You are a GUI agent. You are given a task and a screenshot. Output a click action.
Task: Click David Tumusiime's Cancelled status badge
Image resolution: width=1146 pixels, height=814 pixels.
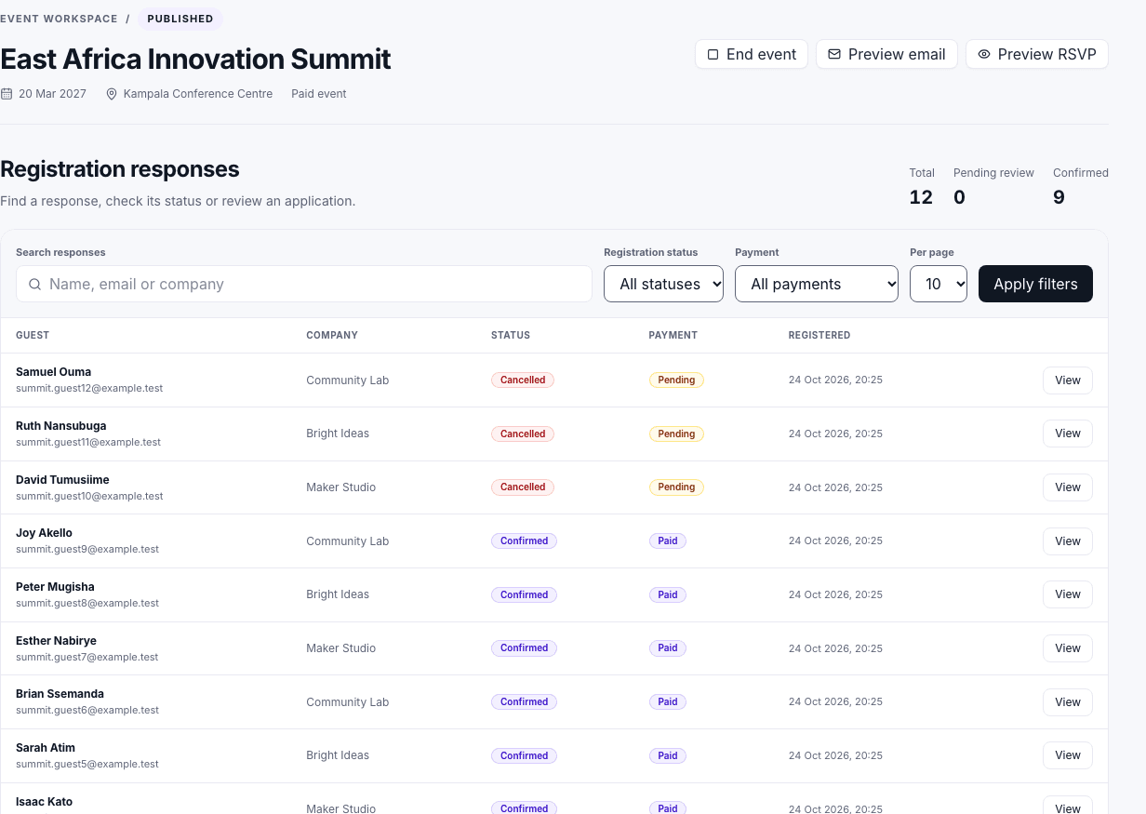pos(523,487)
